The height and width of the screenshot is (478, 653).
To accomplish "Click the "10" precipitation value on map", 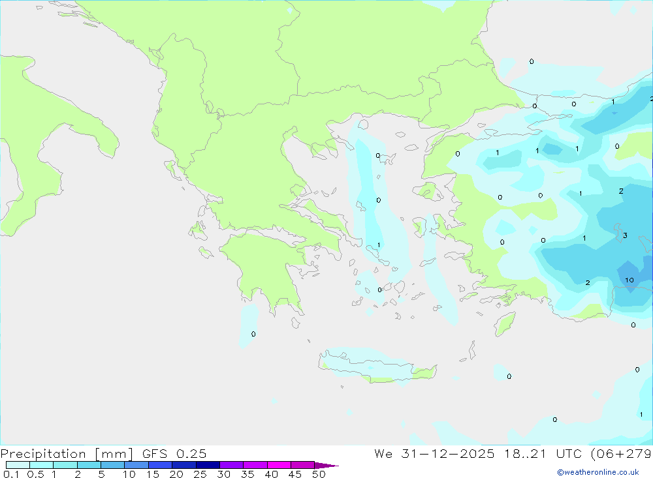I will click(x=629, y=280).
